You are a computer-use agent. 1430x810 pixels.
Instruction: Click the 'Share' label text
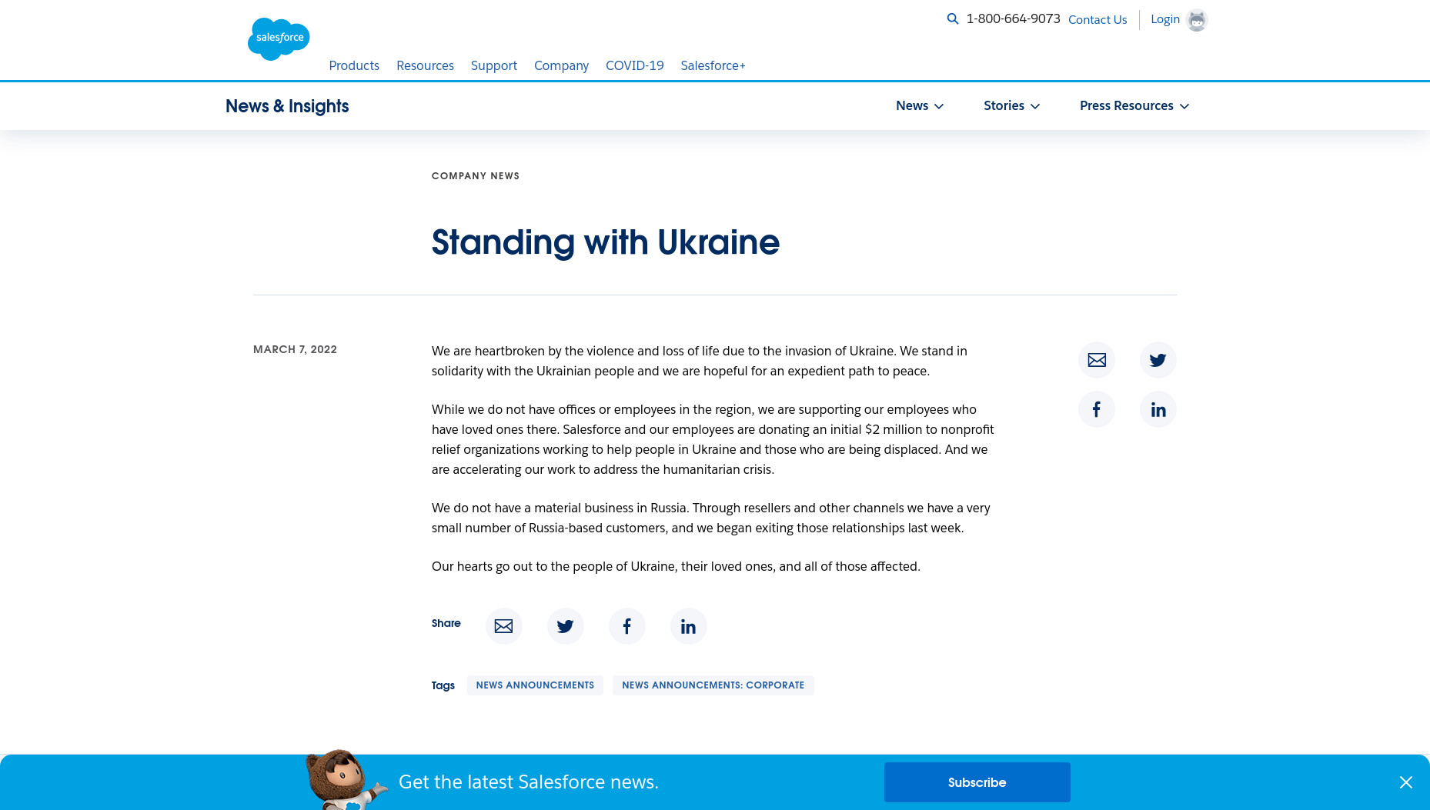446,623
